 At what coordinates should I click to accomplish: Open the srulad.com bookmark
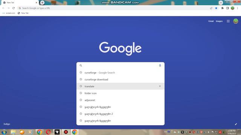(x=9, y=13)
